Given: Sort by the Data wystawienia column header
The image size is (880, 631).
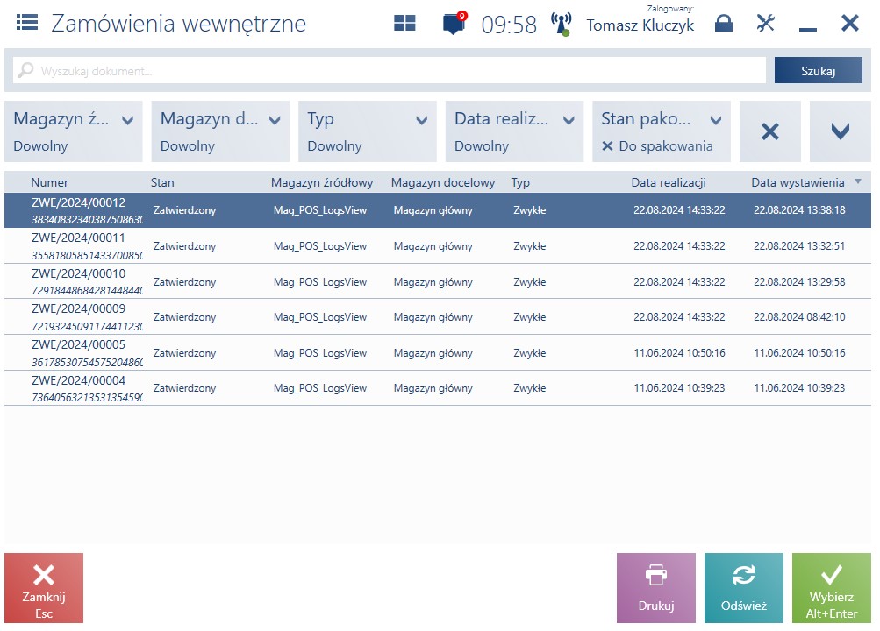Looking at the screenshot, I should click(798, 182).
